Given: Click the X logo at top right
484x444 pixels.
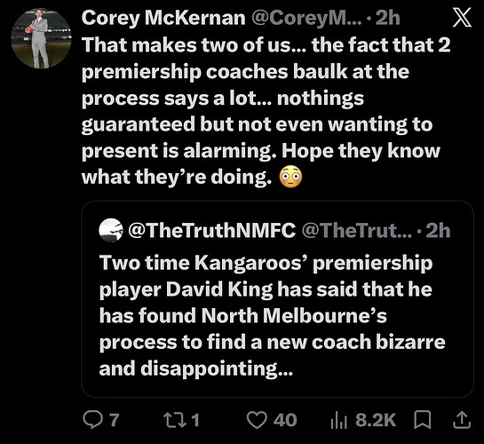Looking at the screenshot, I should 462,17.
